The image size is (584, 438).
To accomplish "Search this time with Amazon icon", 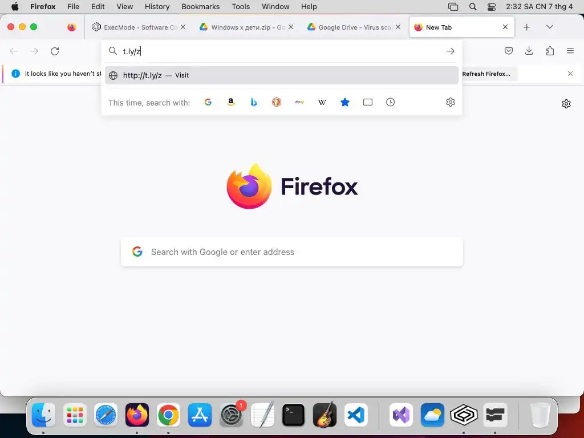I will pyautogui.click(x=231, y=102).
